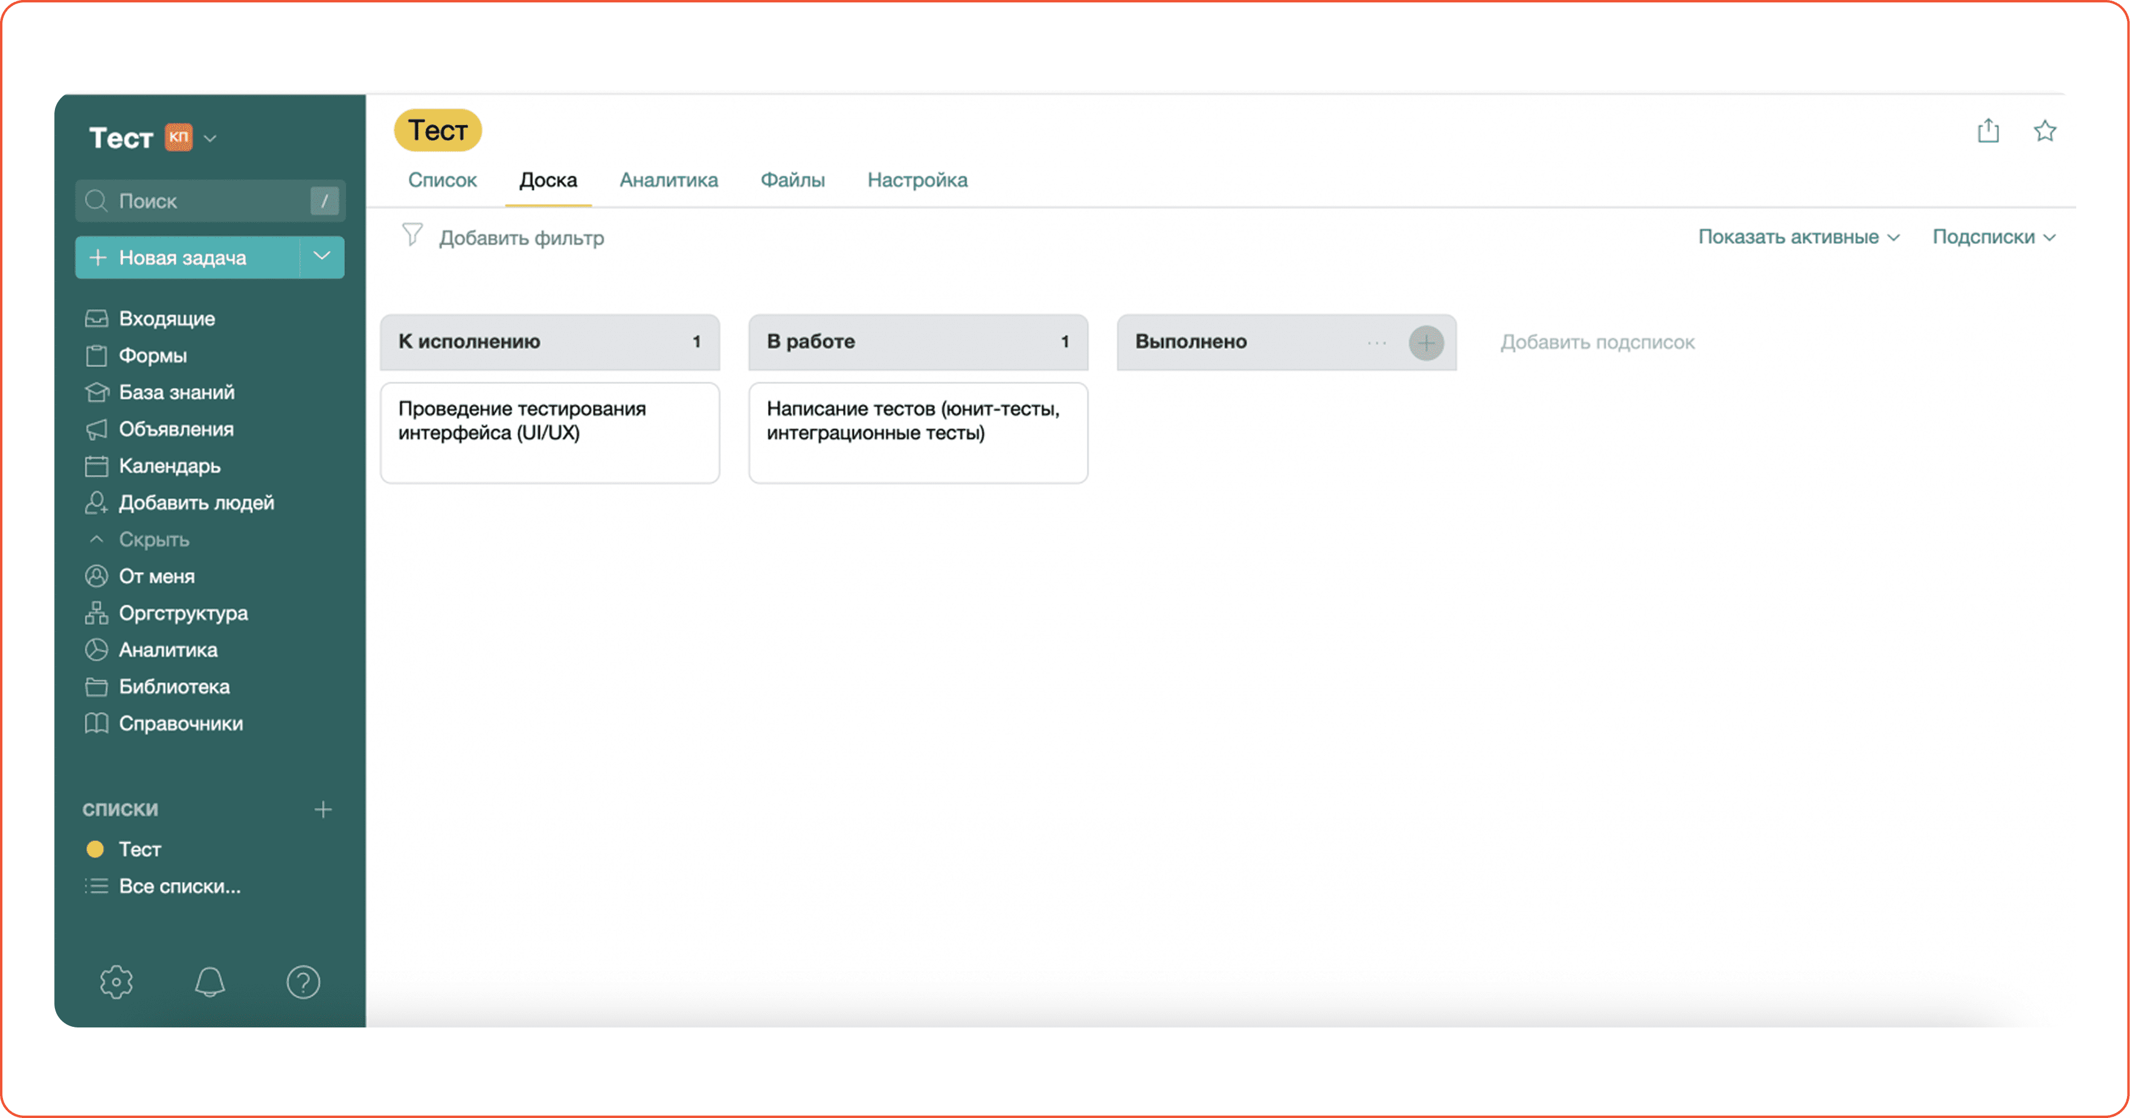Click the help question mark icon
This screenshot has height=1118, width=2130.
point(303,983)
